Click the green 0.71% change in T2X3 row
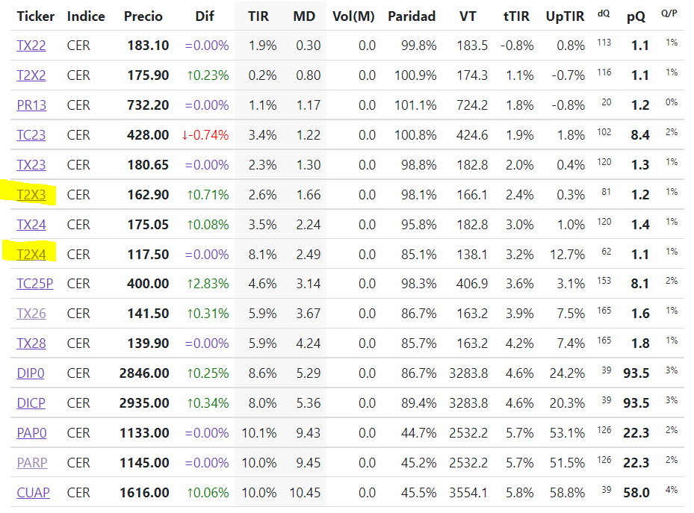This screenshot has width=694, height=513. [208, 195]
